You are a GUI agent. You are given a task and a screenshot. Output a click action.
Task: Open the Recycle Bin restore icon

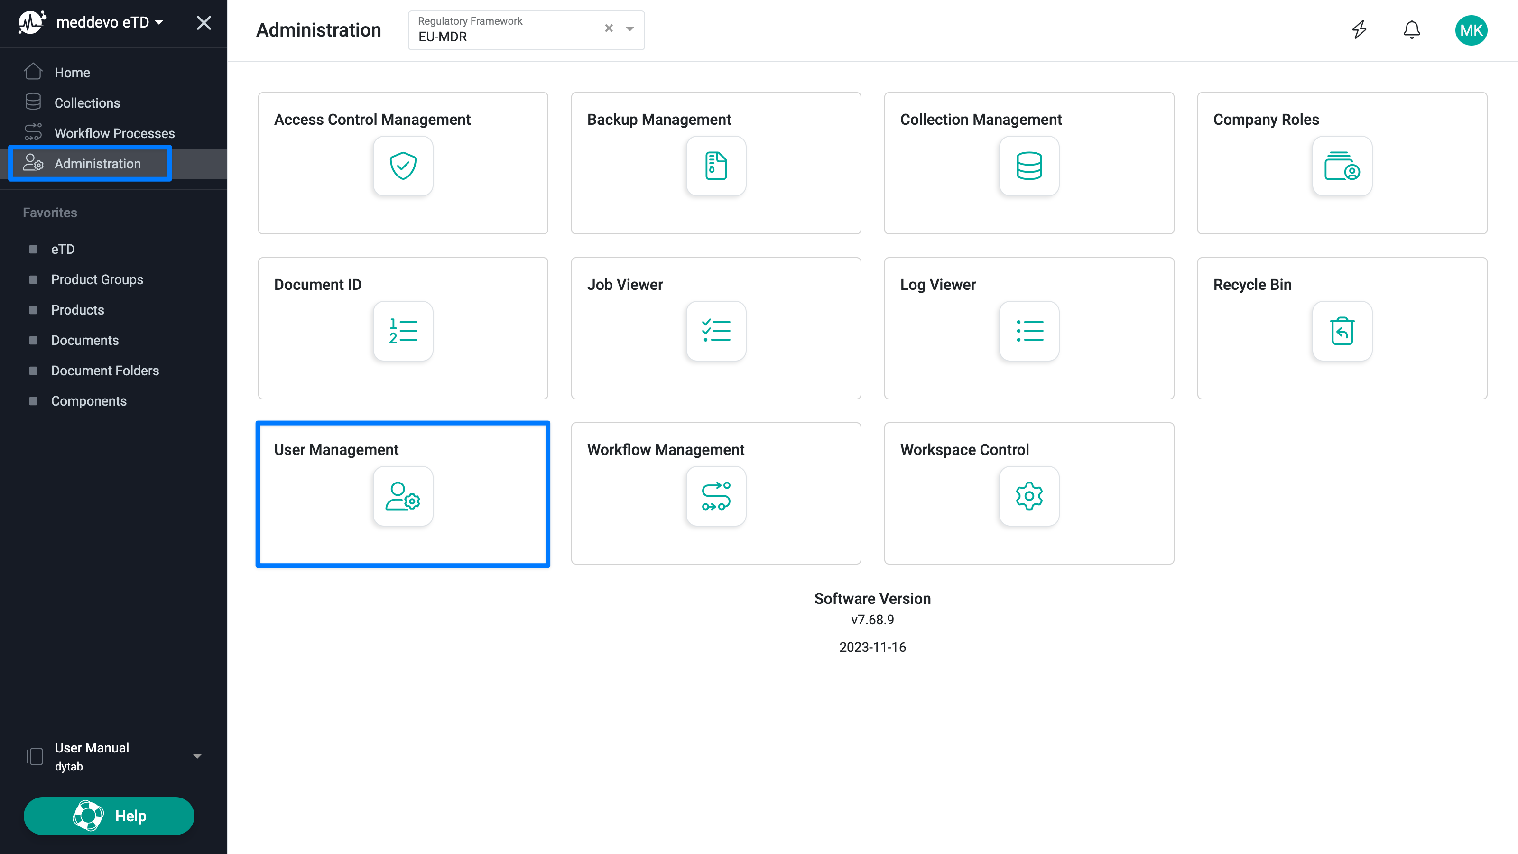click(x=1342, y=331)
